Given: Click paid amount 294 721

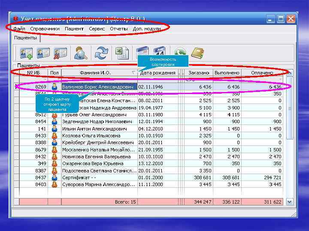Looking at the screenshot, I should (273, 178).
